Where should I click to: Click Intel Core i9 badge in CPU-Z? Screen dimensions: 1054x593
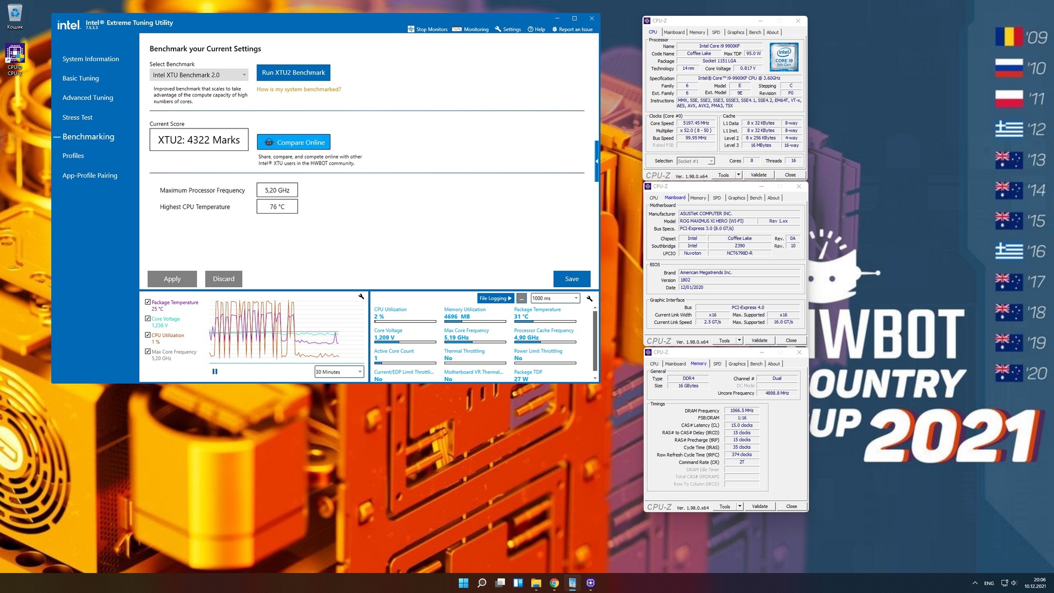pos(784,57)
